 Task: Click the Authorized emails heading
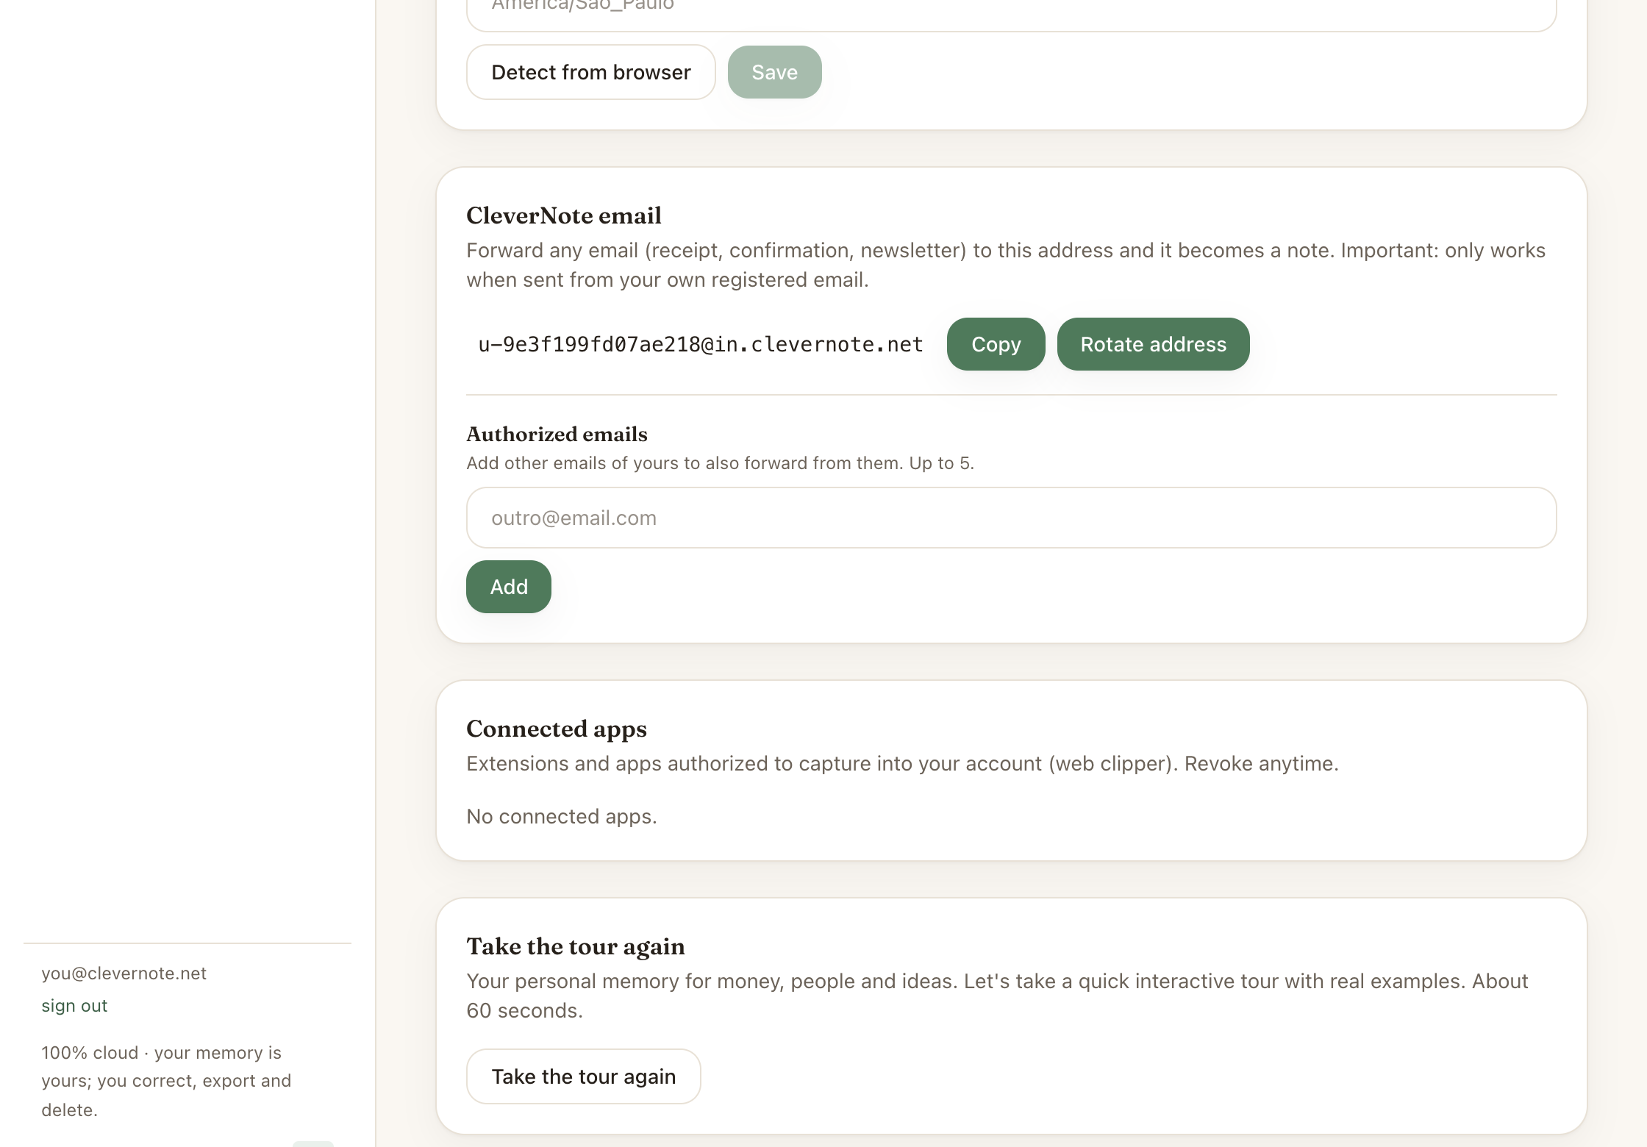[x=557, y=434]
